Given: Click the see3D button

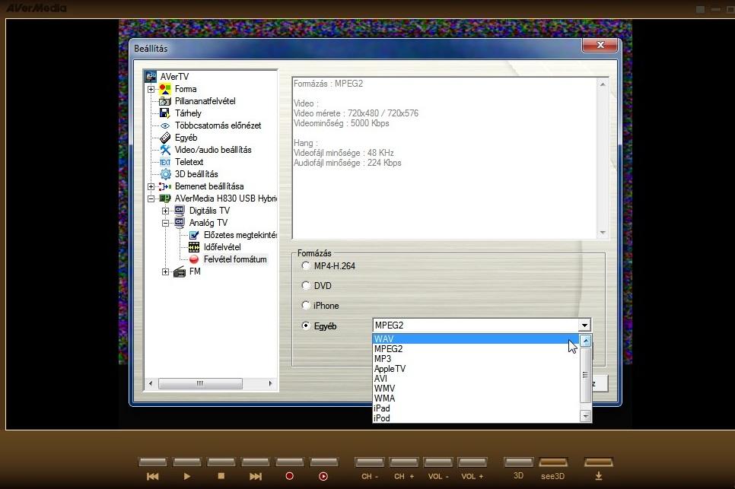Looking at the screenshot, I should tap(552, 476).
